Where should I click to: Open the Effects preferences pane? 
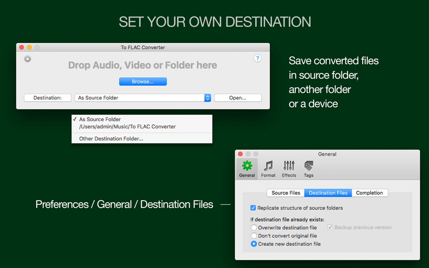click(x=289, y=169)
